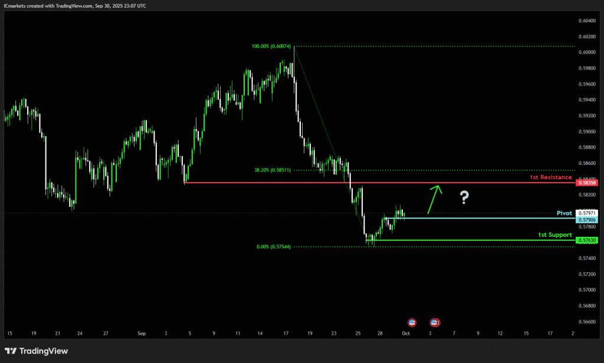Open the red-ringed US flag event icon
This screenshot has height=363, width=604.
pos(435,322)
